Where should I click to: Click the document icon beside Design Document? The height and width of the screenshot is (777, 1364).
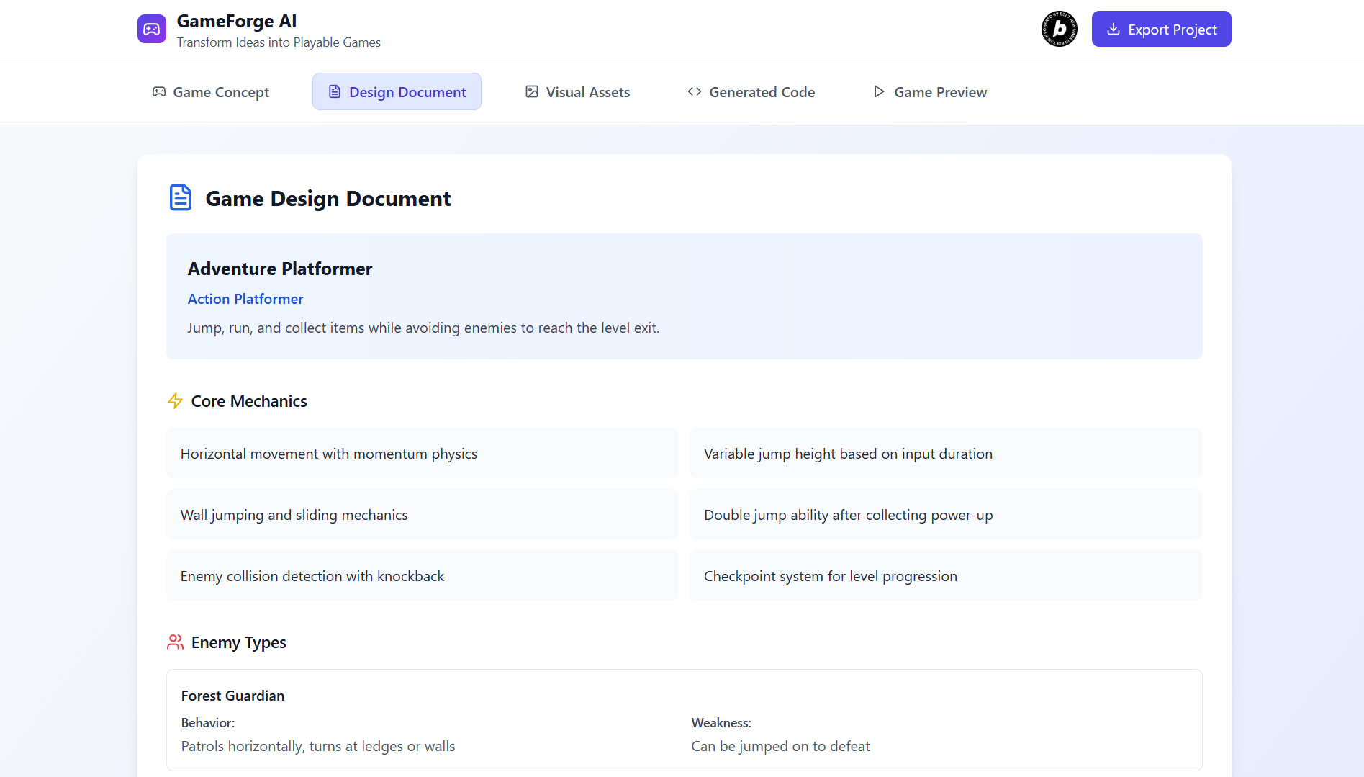[x=334, y=91]
